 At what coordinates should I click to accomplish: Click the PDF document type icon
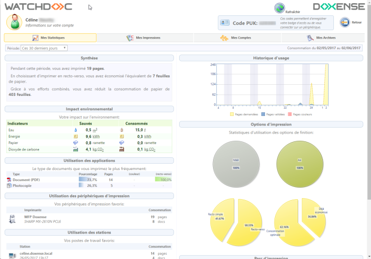click(9, 180)
